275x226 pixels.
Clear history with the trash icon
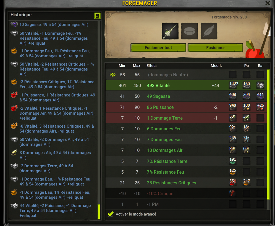tap(97, 16)
